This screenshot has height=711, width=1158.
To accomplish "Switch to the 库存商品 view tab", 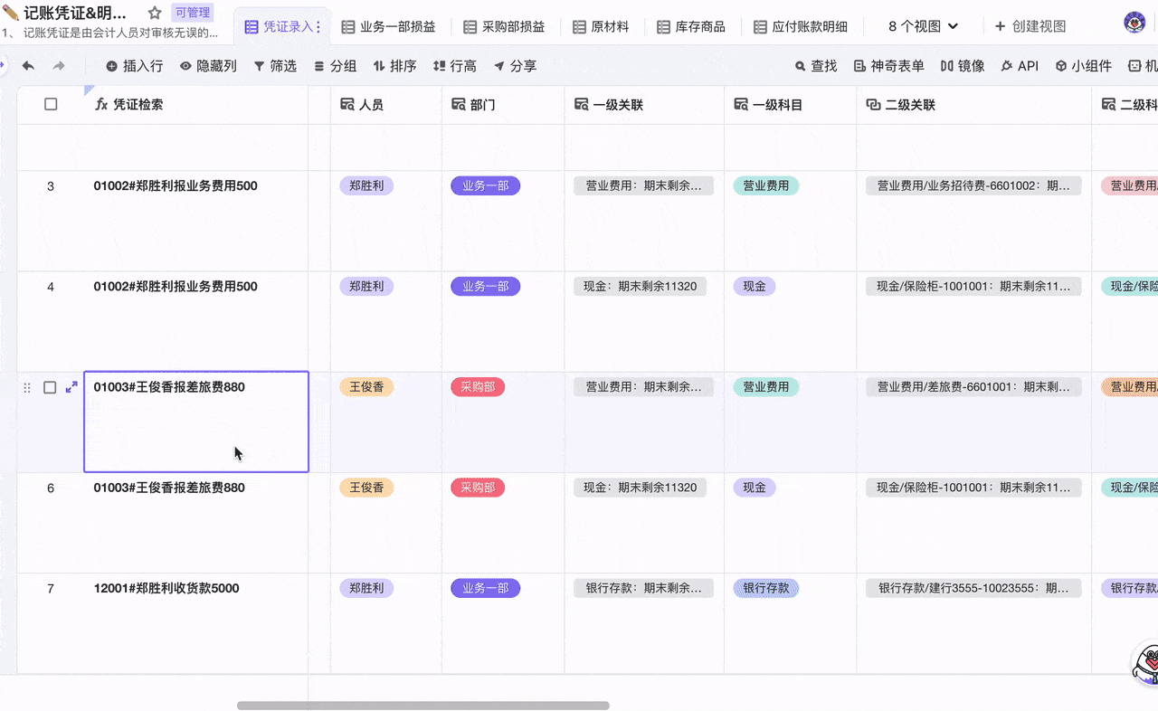I will pyautogui.click(x=691, y=27).
